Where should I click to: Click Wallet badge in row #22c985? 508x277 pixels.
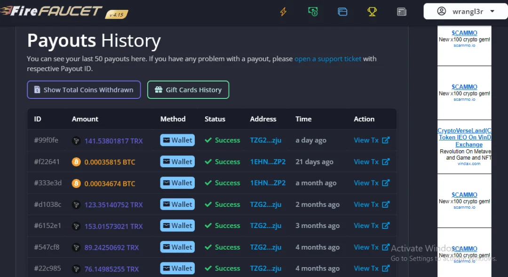coord(177,268)
